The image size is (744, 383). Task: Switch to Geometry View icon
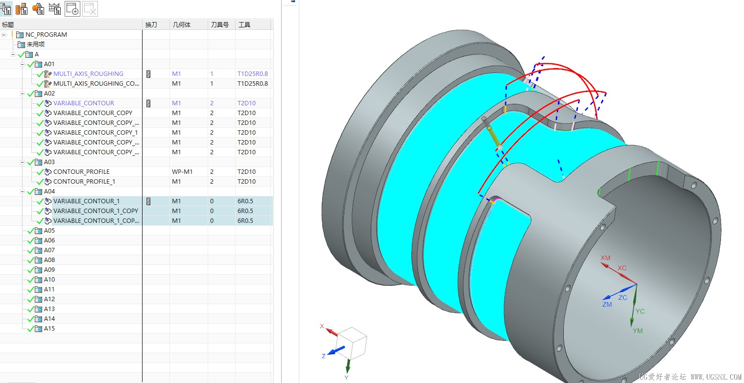[38, 9]
